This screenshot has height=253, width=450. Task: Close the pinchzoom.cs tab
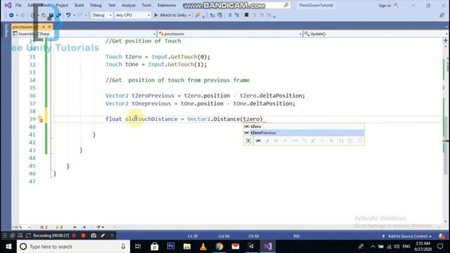coord(49,27)
